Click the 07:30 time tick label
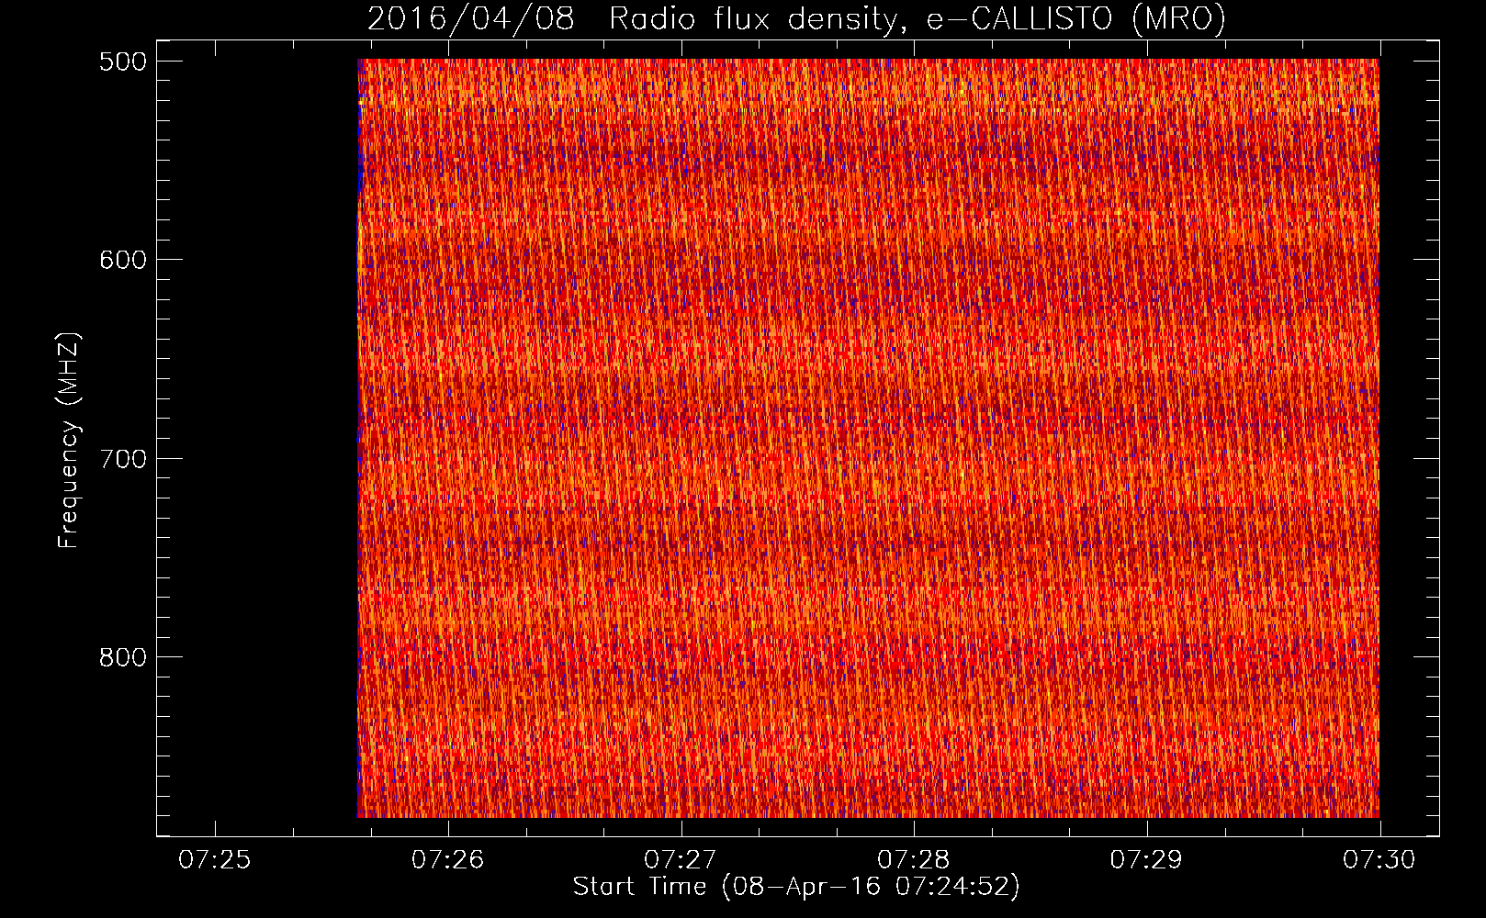Viewport: 1486px width, 918px height. (x=1379, y=859)
